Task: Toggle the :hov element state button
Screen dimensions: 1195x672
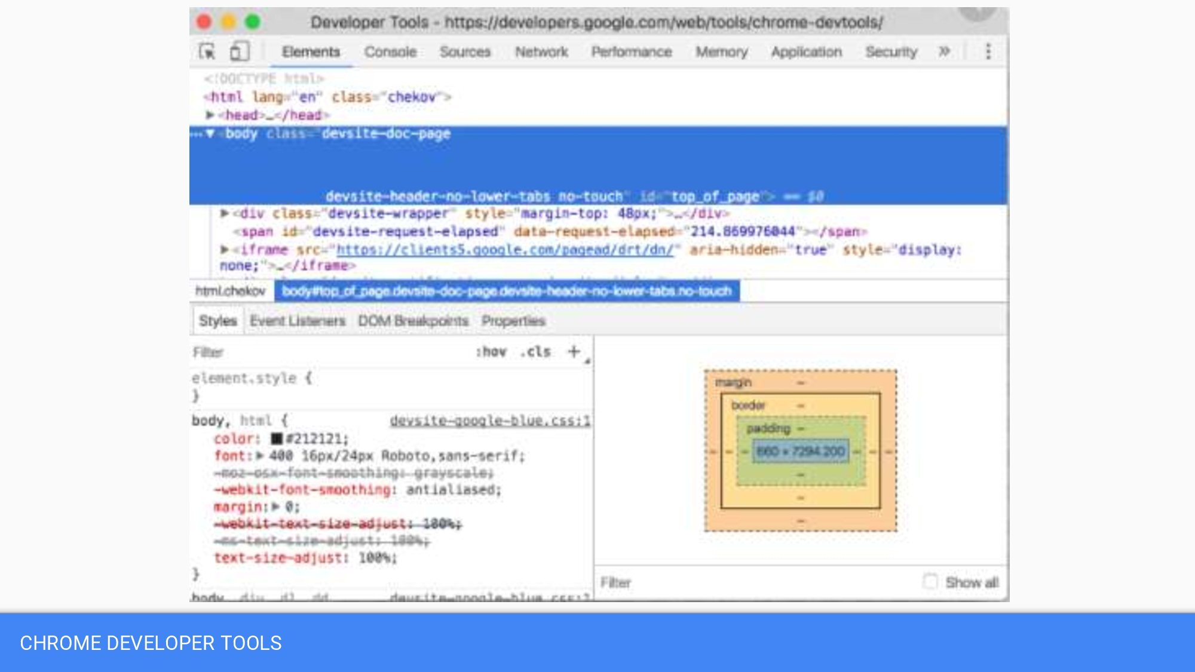Action: [x=491, y=352]
